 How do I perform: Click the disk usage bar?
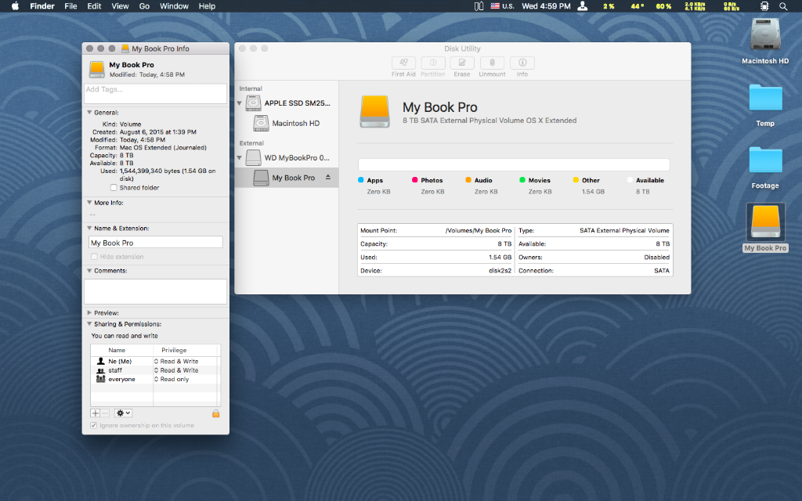514,164
